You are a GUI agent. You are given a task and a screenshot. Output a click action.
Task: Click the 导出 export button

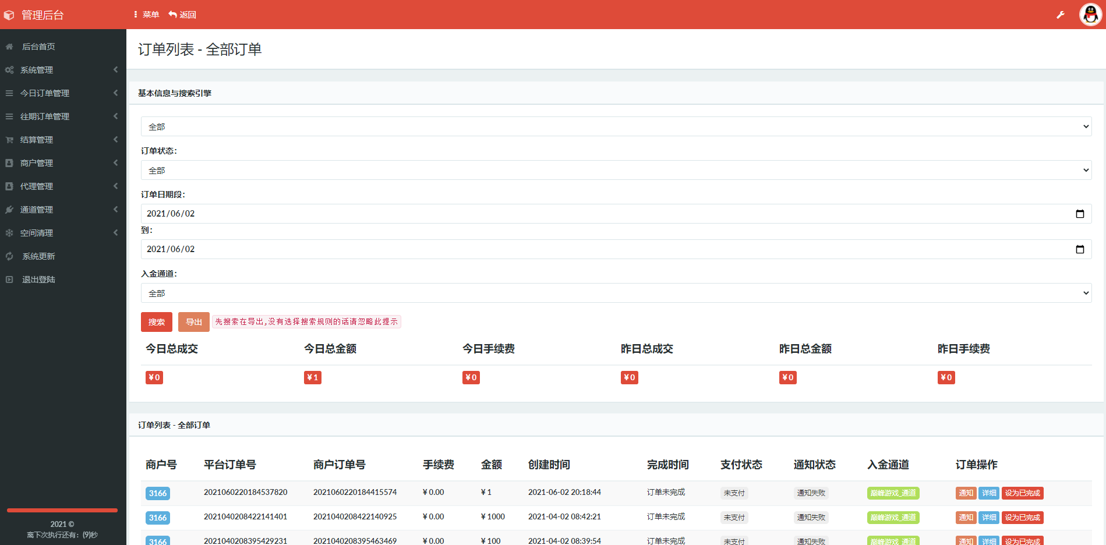pos(194,322)
